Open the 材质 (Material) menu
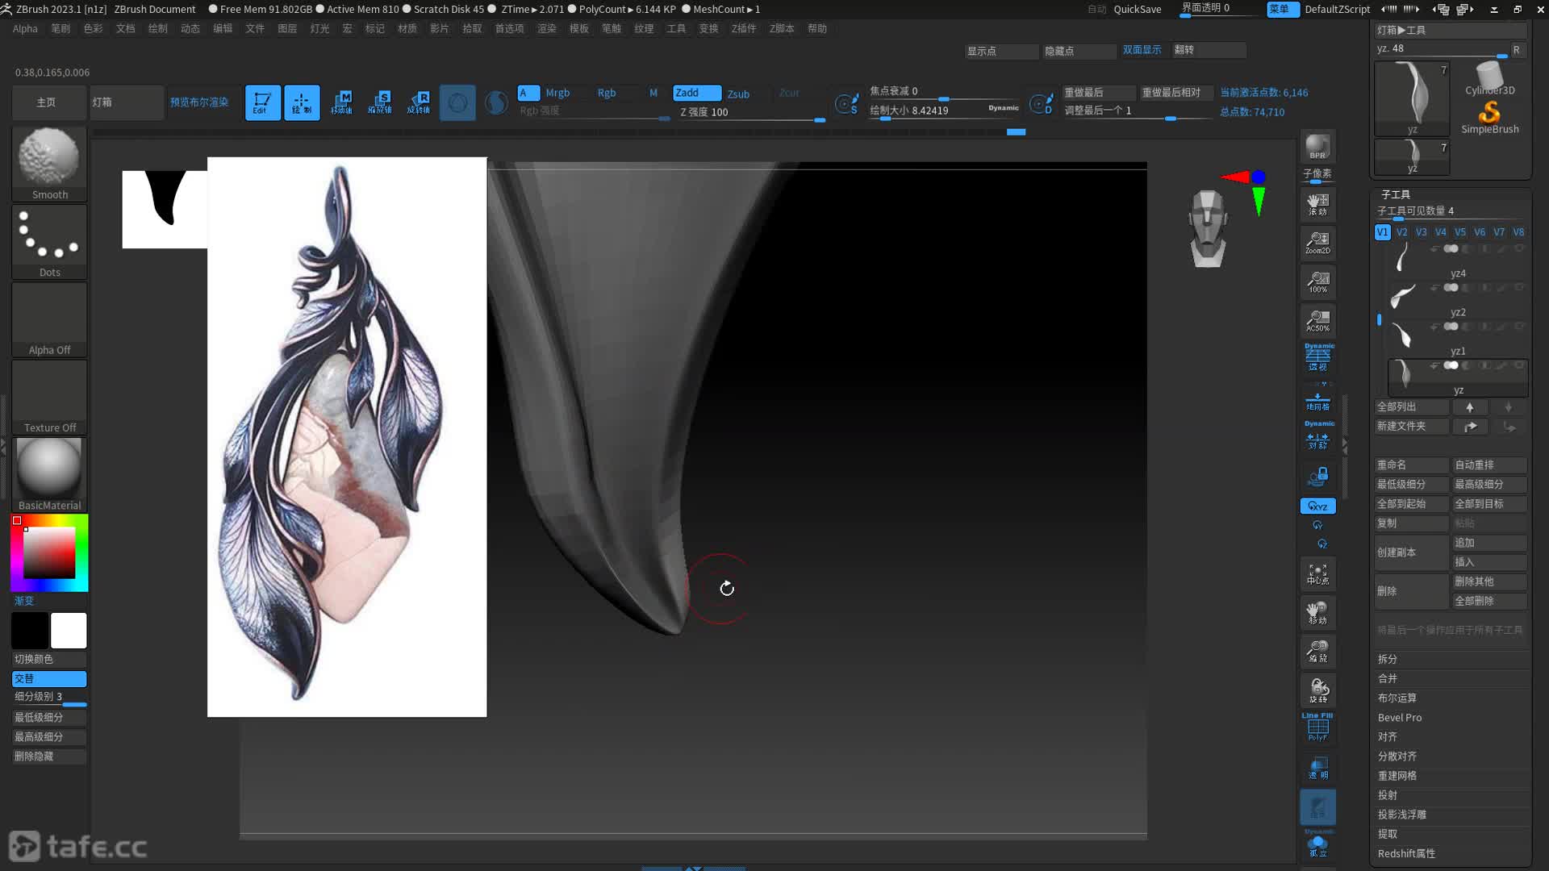The height and width of the screenshot is (871, 1549). (x=407, y=28)
